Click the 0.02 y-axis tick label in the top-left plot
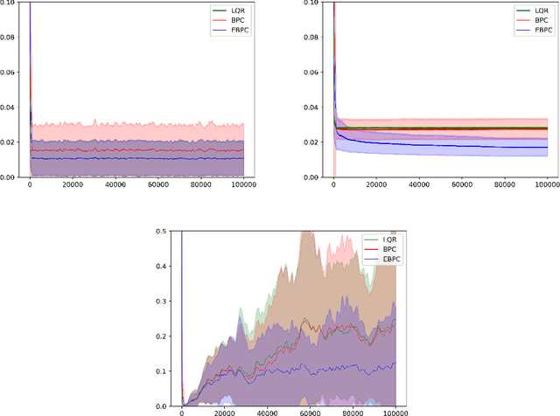The image size is (560, 416). pyautogui.click(x=10, y=142)
